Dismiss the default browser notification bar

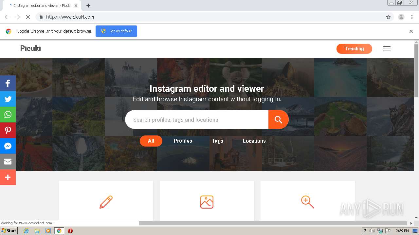[411, 31]
